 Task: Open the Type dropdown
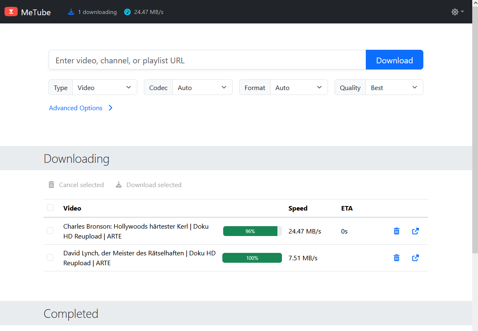[104, 88]
